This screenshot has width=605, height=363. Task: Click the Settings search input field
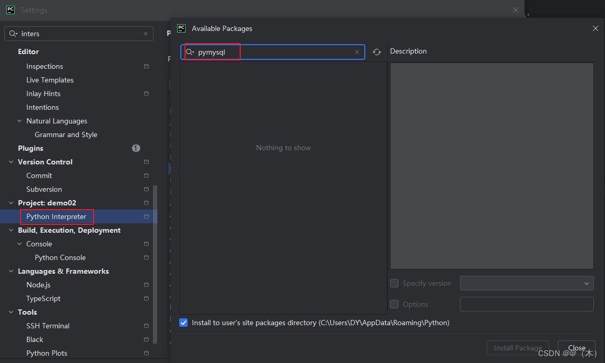pyautogui.click(x=79, y=34)
